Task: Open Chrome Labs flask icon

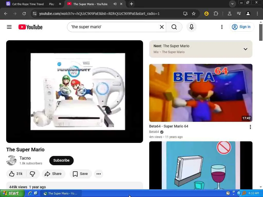Action: (229, 14)
